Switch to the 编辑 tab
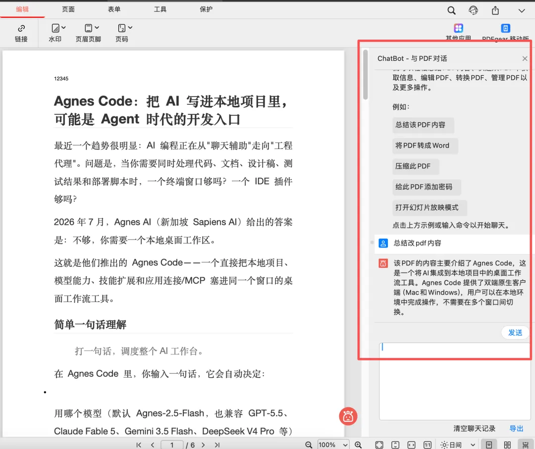 pos(22,9)
